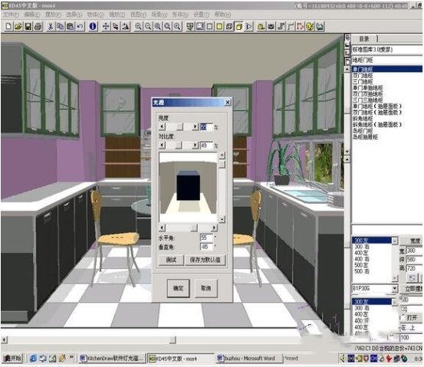Image resolution: width=424 pixels, height=367 pixels.
Task: Click the blue Information toolbar icon
Action: [x=93, y=27]
